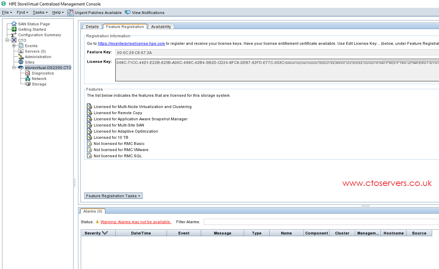Click the Filter Alarms input field

[x=321, y=222]
